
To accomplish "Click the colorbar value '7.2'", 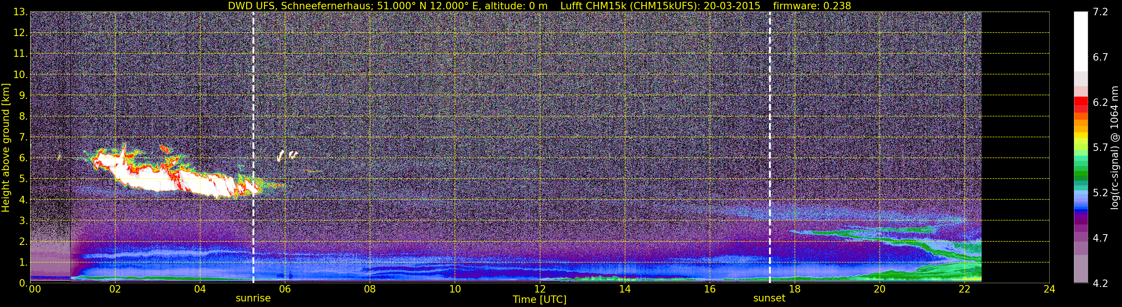I will (x=1100, y=12).
